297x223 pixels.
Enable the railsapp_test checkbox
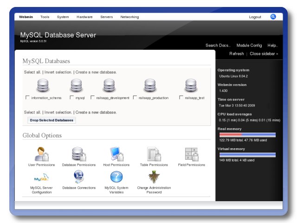(x=181, y=98)
